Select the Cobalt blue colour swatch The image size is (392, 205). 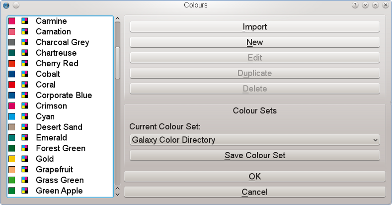[12, 74]
